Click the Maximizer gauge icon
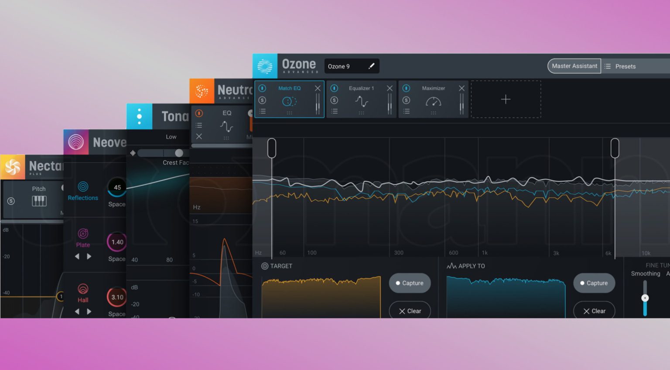 [x=433, y=102]
